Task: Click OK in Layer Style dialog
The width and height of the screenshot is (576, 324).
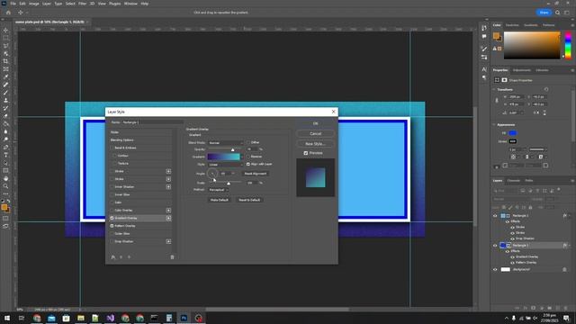Action: (x=315, y=123)
